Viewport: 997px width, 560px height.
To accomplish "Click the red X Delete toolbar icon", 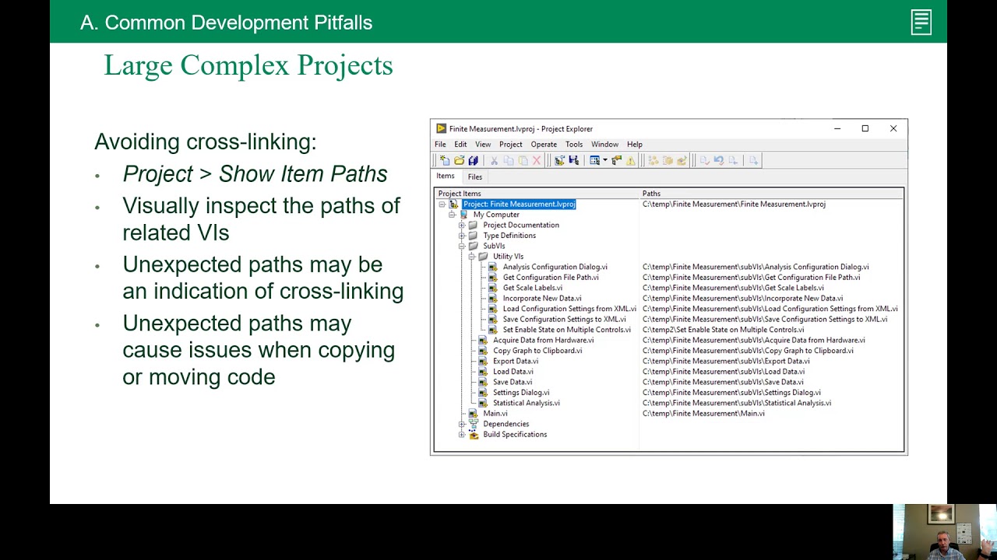I will [x=537, y=160].
